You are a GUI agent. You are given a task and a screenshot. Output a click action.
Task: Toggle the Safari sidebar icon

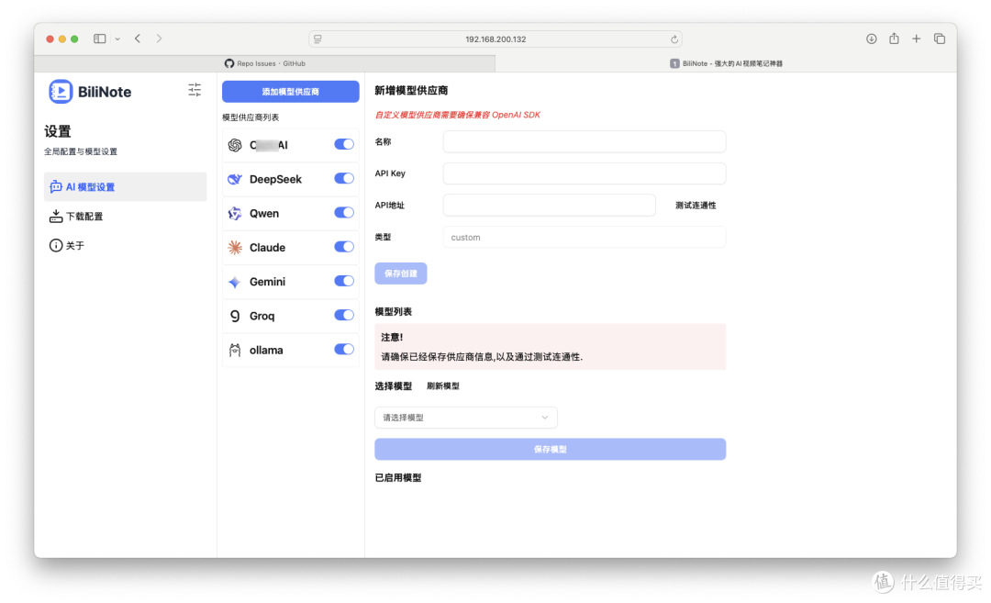99,39
